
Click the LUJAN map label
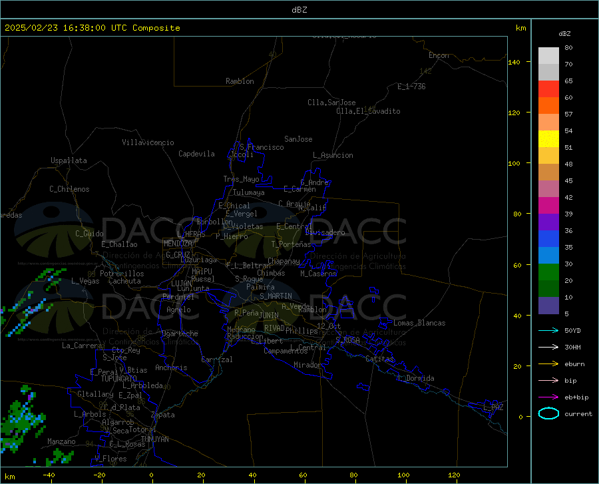pyautogui.click(x=181, y=284)
